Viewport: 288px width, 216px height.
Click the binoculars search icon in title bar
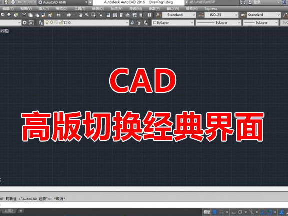point(243,2)
